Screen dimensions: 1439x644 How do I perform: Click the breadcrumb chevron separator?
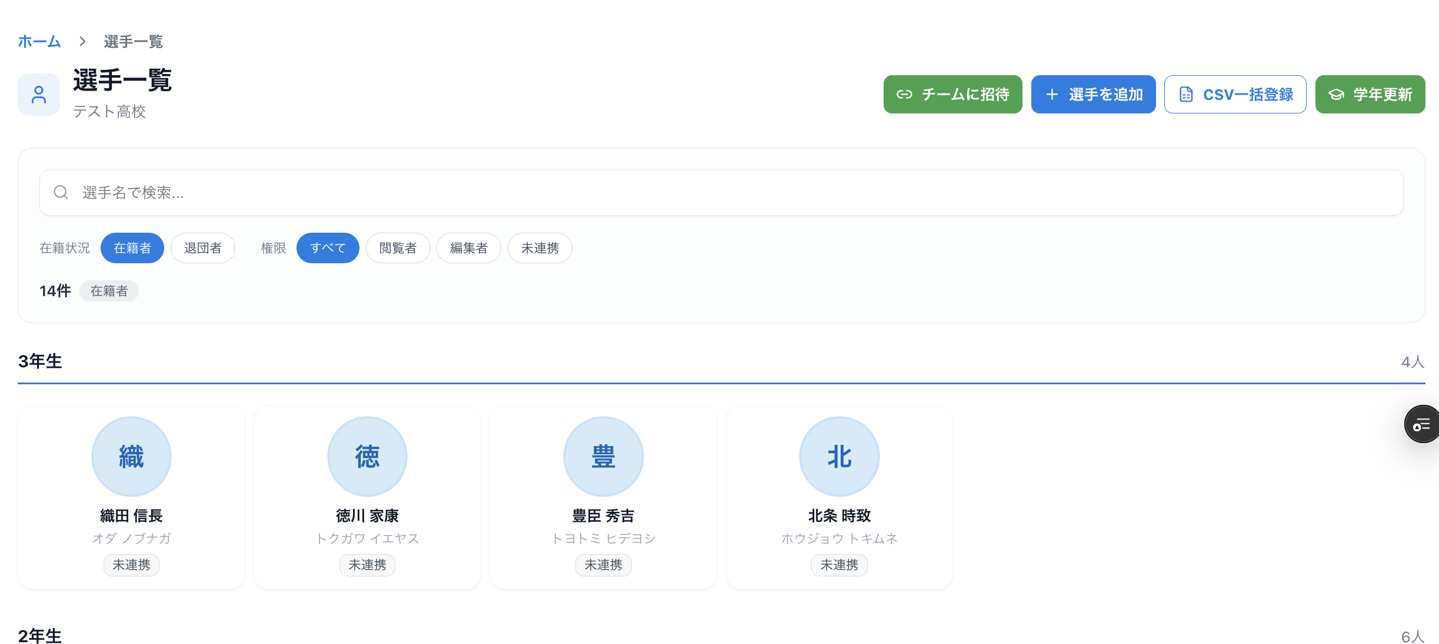click(82, 42)
